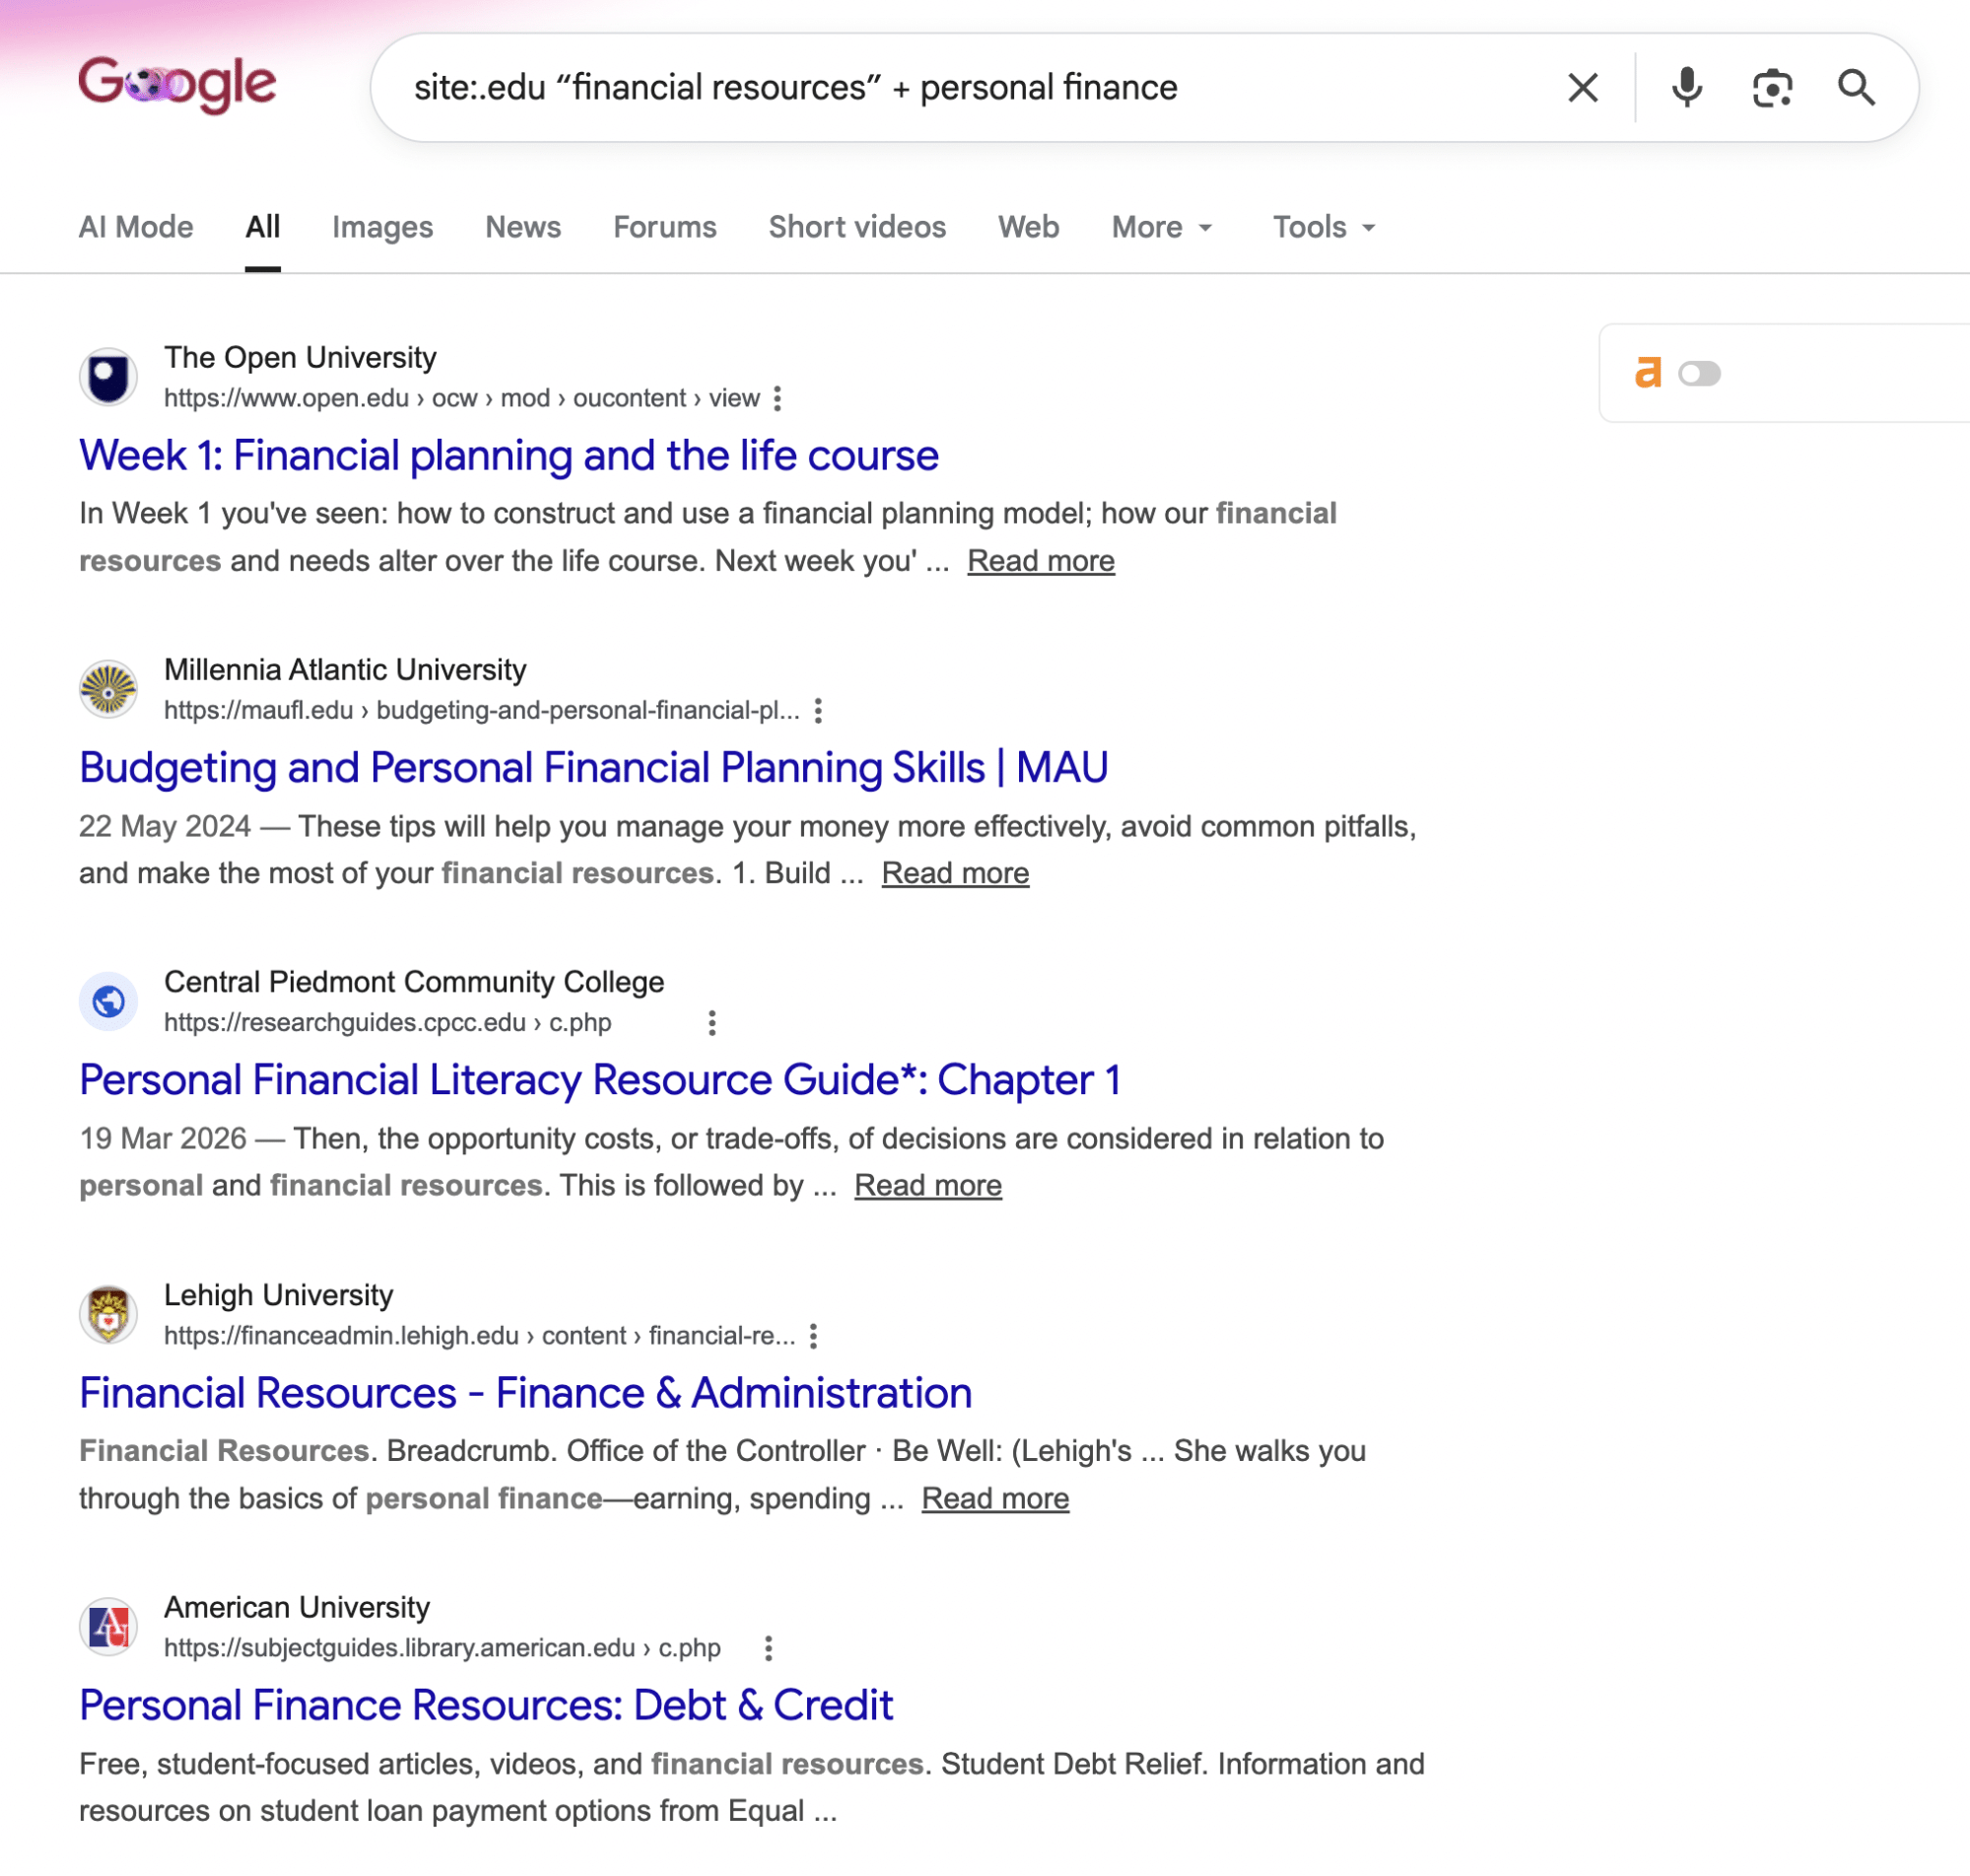Screen dimensions: 1970x1876
Task: Open the News tab
Action: point(522,227)
